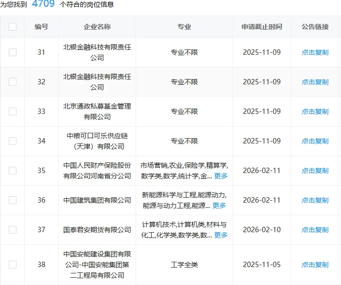
Task: Copy the link for row 35 中国人民财产保险
Action: 315,171
